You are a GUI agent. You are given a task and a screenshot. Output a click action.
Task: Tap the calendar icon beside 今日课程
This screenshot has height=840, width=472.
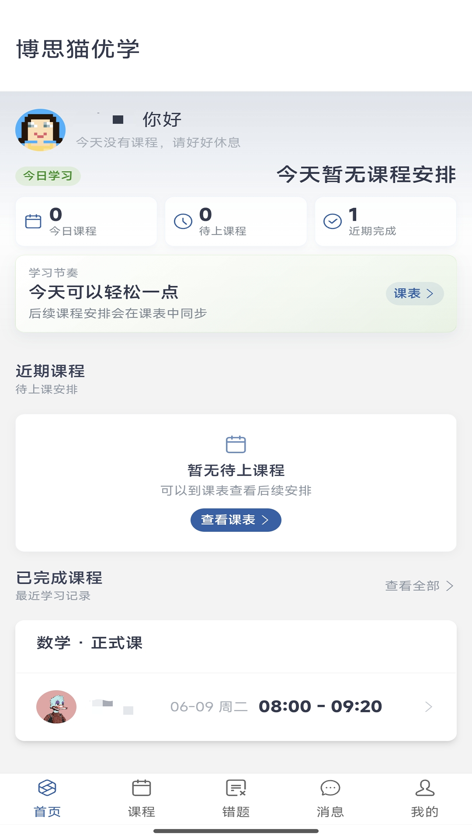33,221
